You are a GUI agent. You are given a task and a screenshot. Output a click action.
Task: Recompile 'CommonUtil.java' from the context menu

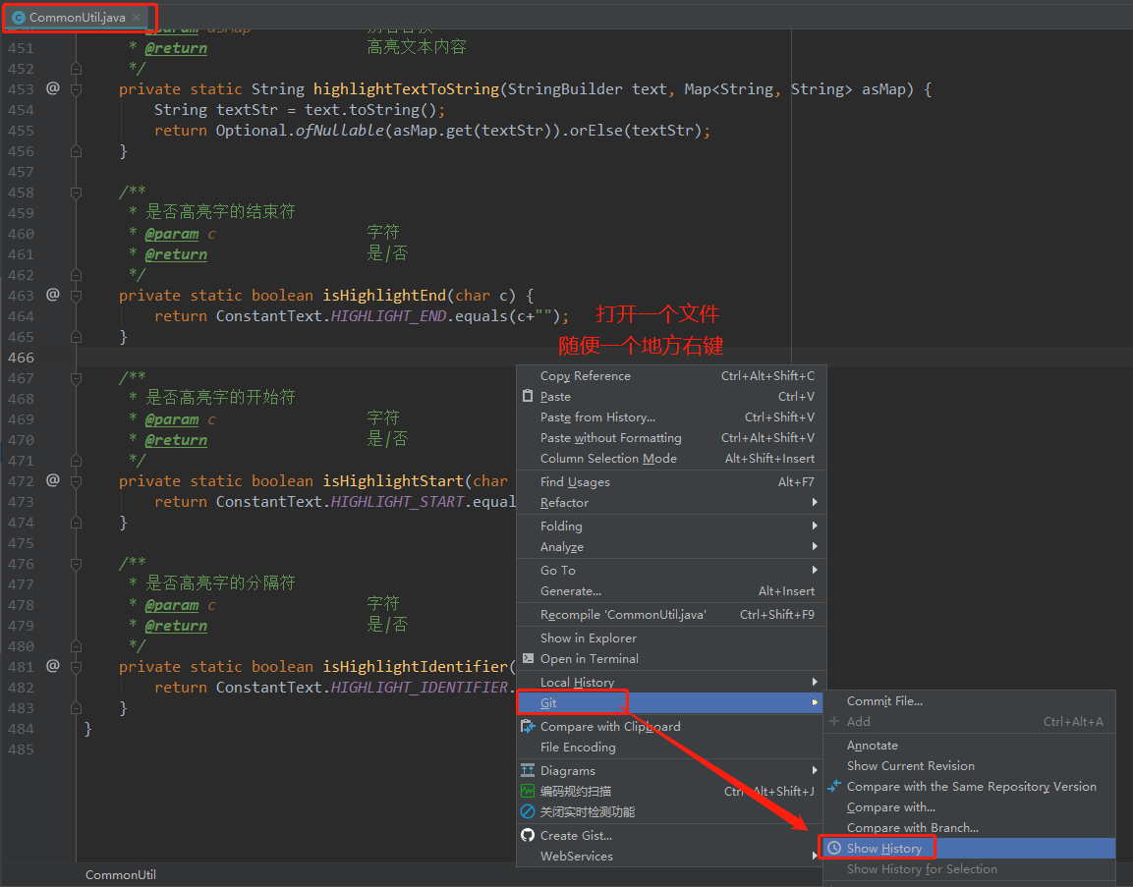click(672, 615)
